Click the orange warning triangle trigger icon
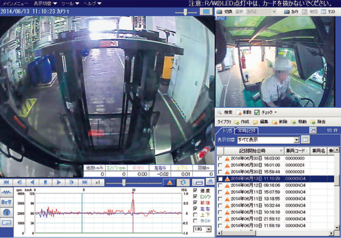 click(170, 182)
